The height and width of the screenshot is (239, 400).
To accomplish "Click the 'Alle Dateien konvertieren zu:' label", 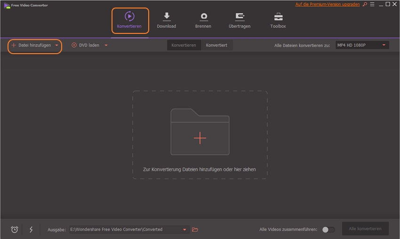I will (302, 46).
